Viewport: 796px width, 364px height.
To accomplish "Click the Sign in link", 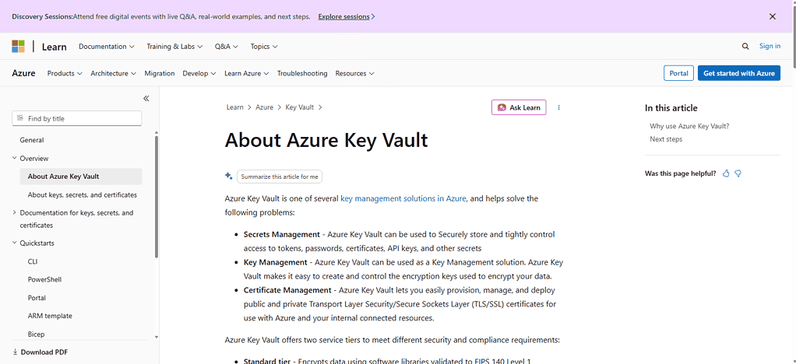I will tap(770, 46).
